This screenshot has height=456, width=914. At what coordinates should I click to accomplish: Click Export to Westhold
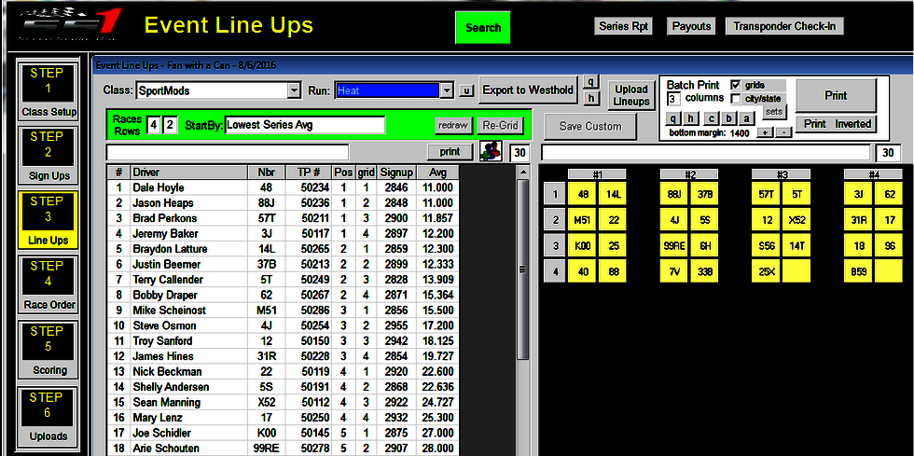[x=528, y=90]
